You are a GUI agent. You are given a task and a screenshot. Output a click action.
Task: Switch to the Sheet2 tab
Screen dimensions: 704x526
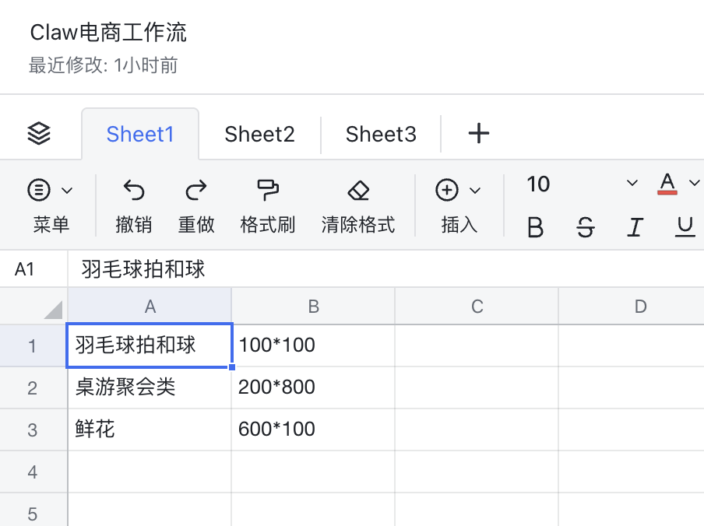(x=259, y=134)
